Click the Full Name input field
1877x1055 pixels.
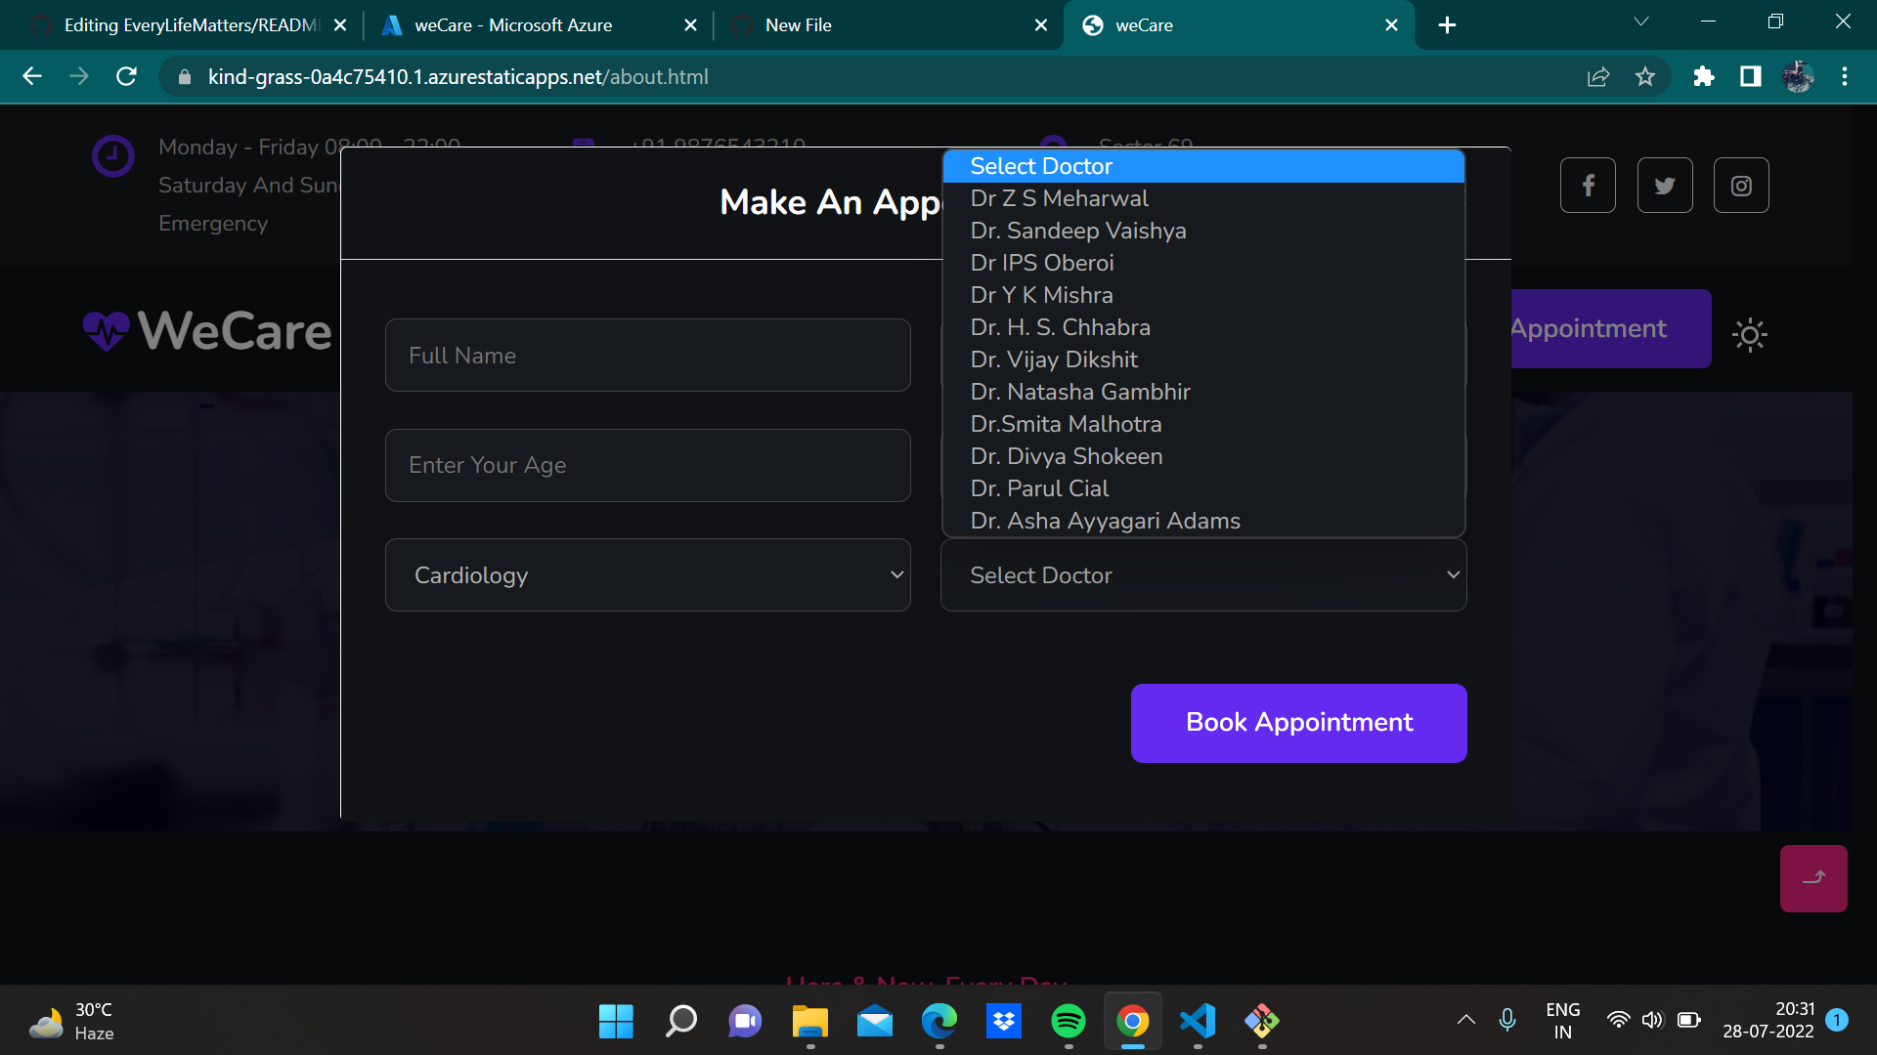point(647,355)
